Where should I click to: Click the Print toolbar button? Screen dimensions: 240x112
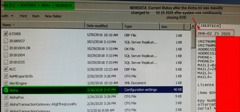(x=23, y=16)
